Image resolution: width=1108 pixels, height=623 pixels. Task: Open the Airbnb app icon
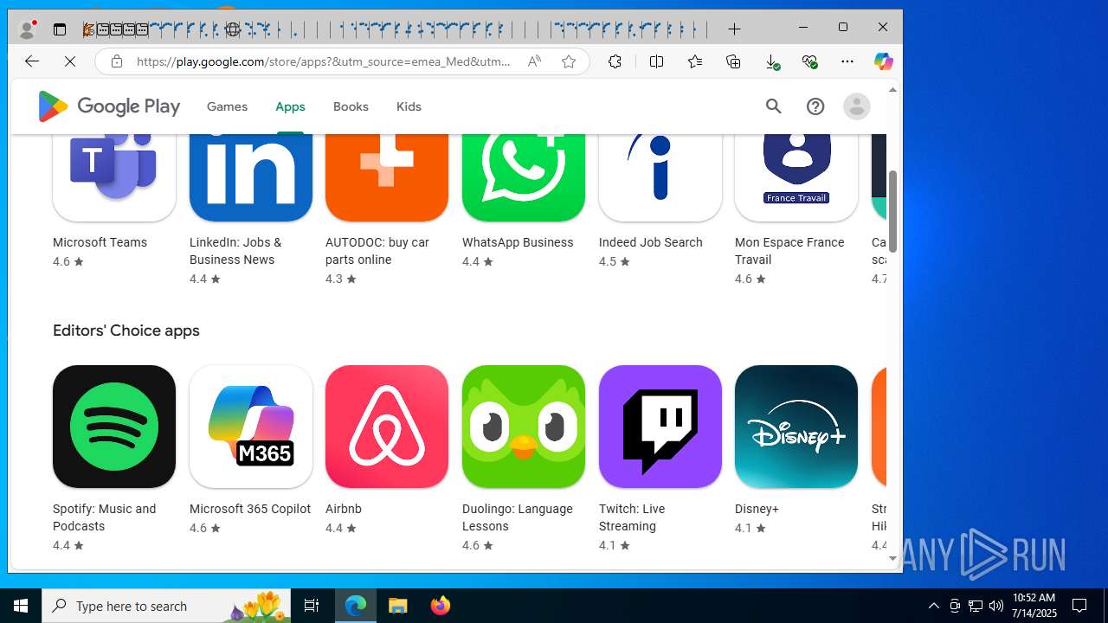pos(387,427)
